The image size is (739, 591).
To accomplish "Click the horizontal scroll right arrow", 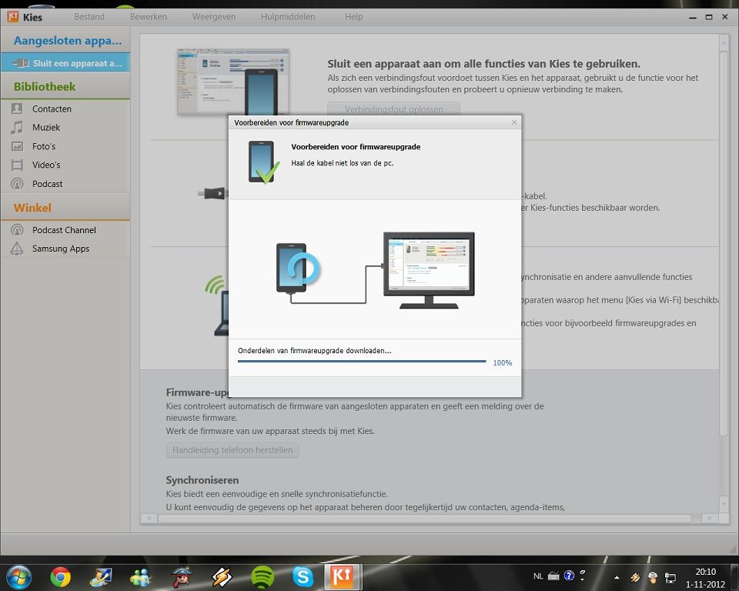I will click(710, 519).
